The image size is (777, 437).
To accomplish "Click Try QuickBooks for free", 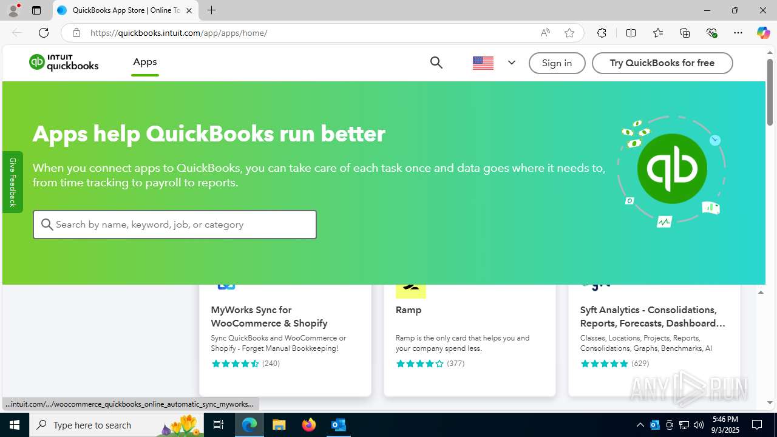I will 662,63.
